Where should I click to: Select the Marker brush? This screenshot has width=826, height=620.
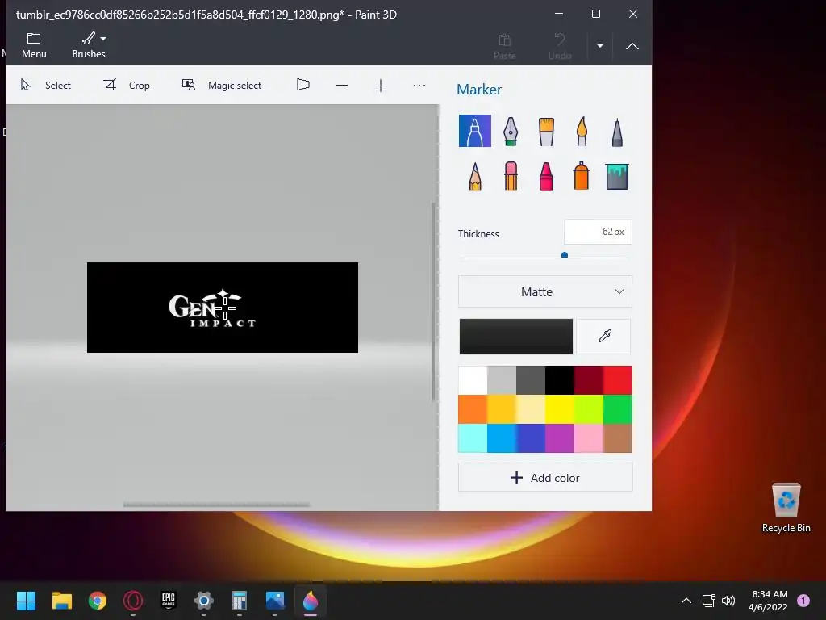coord(474,131)
